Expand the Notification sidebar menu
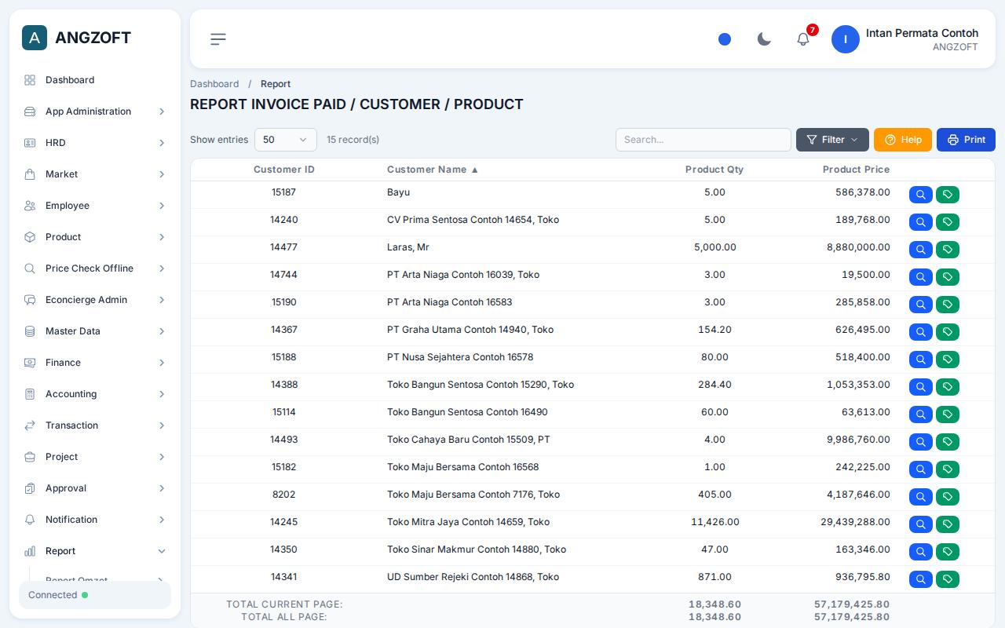Screen dimensions: 1005x628 95,520
